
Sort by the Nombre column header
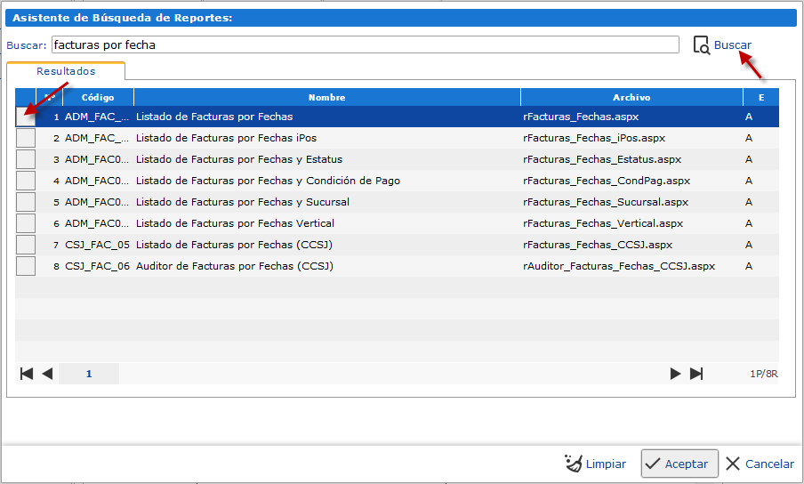[x=326, y=97]
